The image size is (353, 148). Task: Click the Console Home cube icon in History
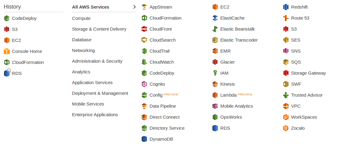pos(7,51)
